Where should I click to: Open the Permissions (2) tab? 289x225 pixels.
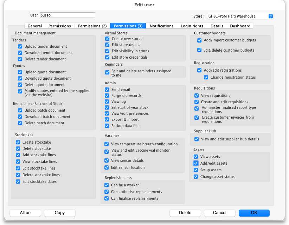point(92,26)
